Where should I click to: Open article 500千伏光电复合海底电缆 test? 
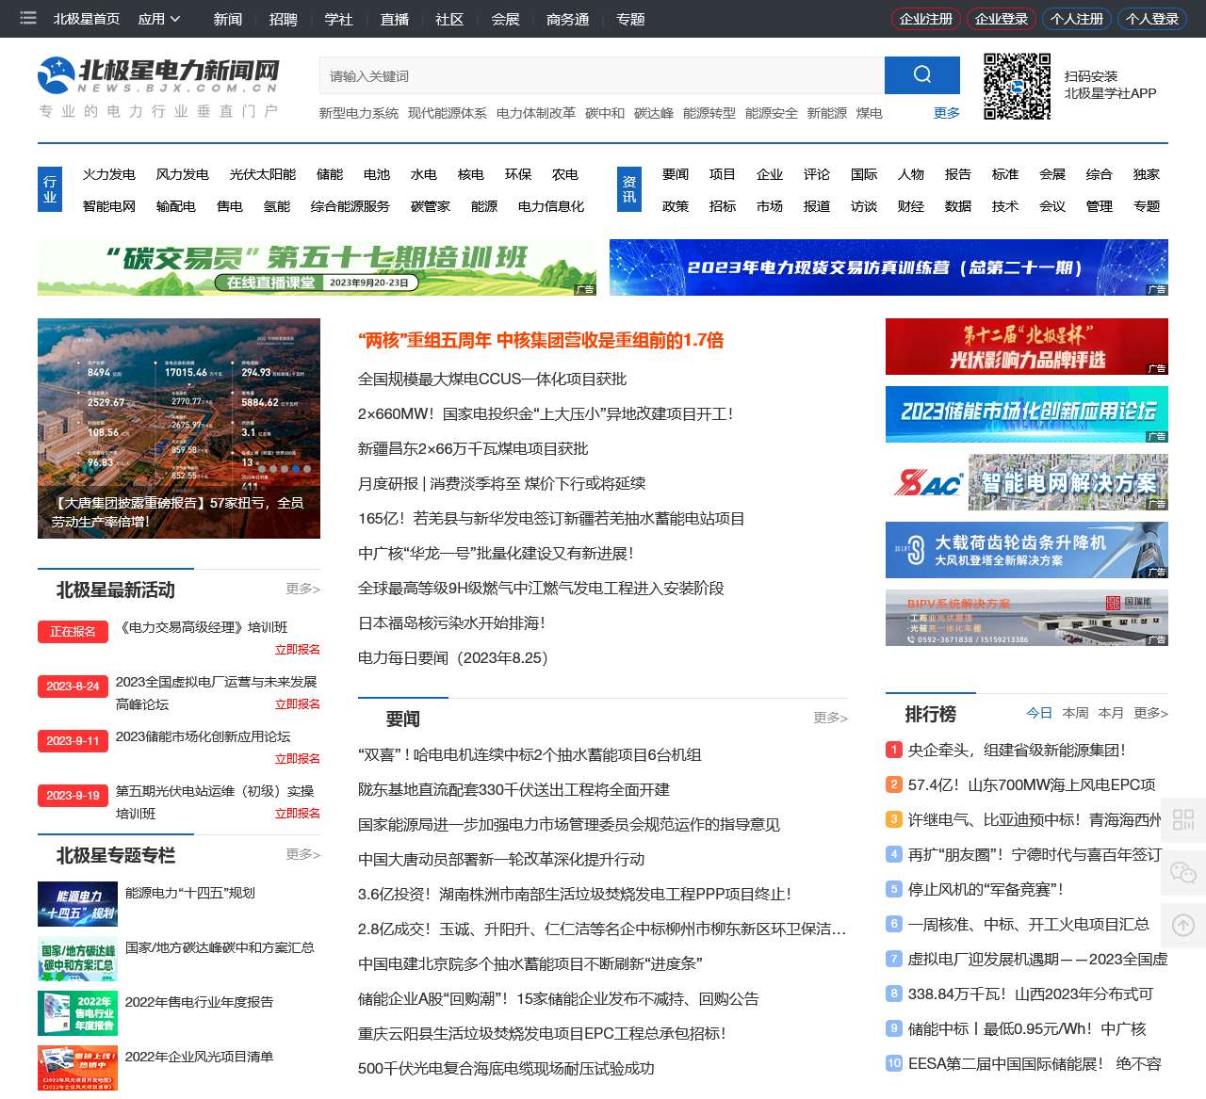[506, 1068]
